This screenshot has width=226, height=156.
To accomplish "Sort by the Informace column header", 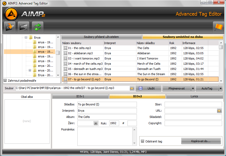I will 195,43.
